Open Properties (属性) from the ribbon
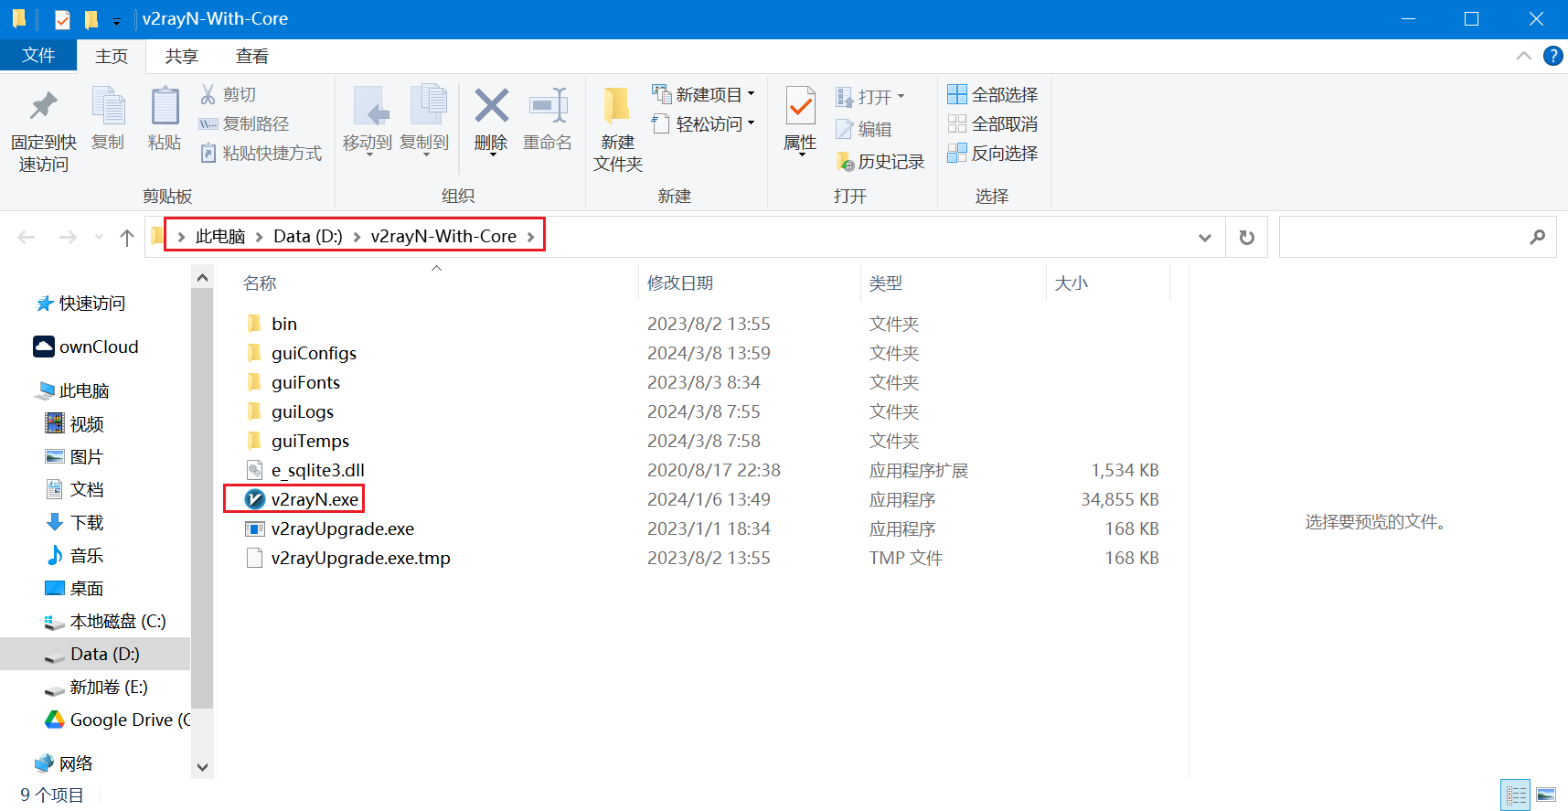 [800, 119]
